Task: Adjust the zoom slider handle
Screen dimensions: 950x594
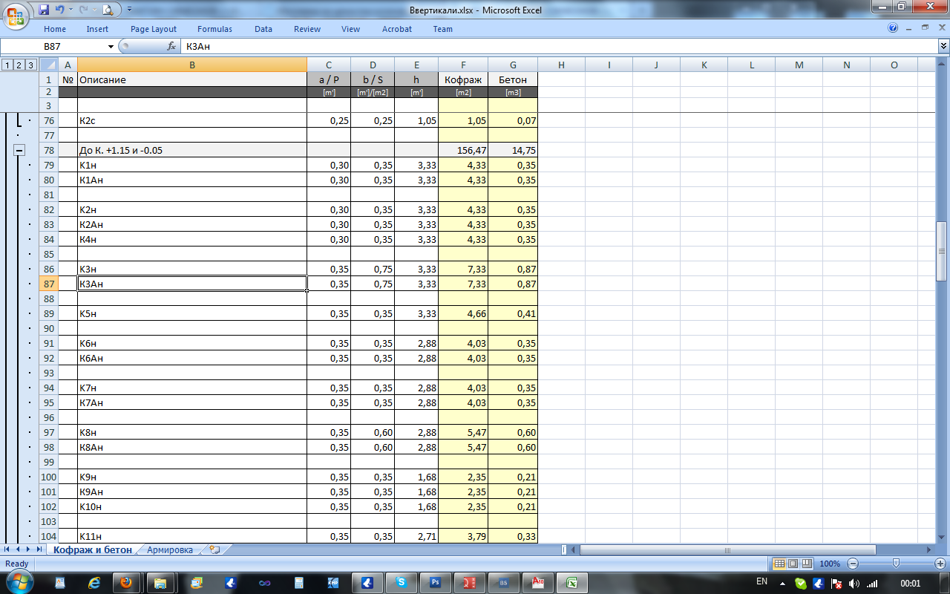Action: tap(896, 564)
